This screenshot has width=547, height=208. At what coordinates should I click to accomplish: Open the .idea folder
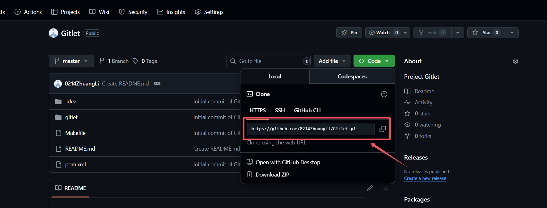pyautogui.click(x=71, y=102)
